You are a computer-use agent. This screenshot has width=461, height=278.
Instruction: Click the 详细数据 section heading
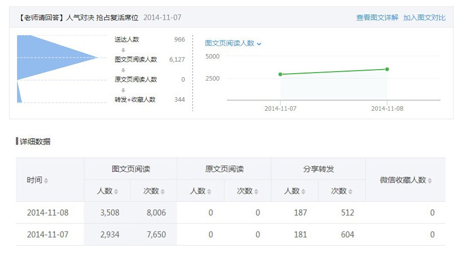[x=35, y=141]
